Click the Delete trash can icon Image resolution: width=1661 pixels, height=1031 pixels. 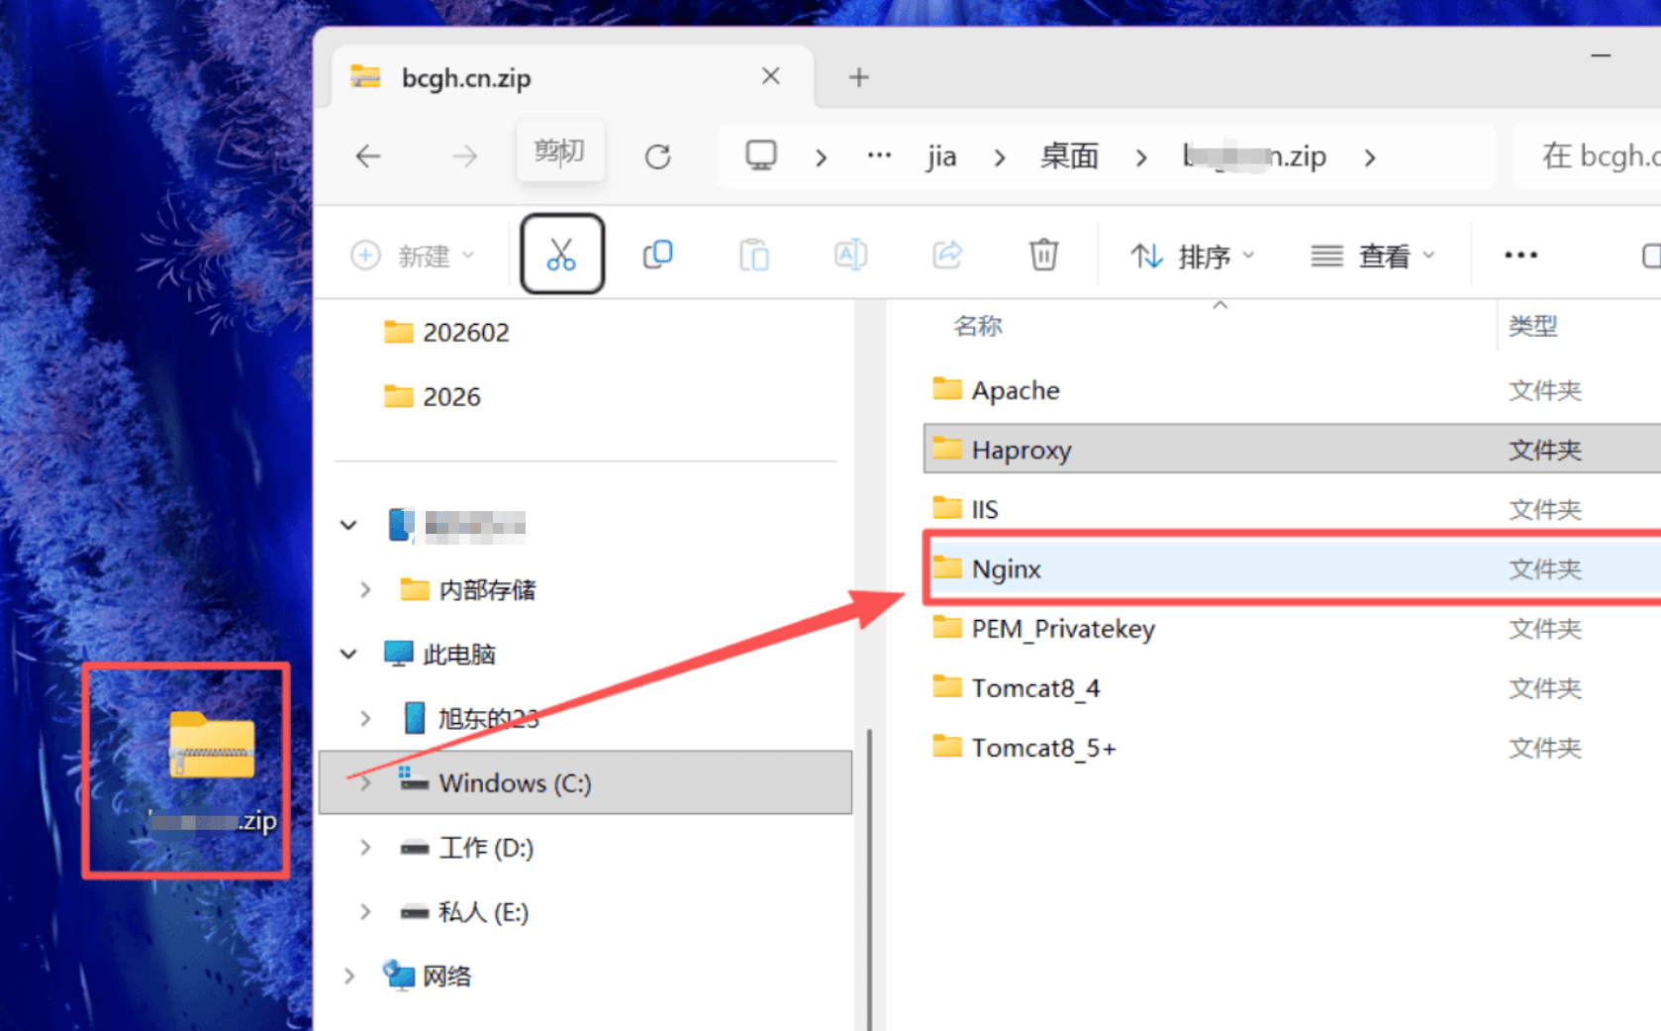tap(1043, 255)
